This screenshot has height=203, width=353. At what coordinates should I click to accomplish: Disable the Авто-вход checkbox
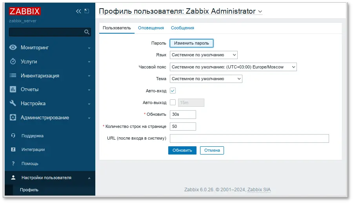[173, 91]
